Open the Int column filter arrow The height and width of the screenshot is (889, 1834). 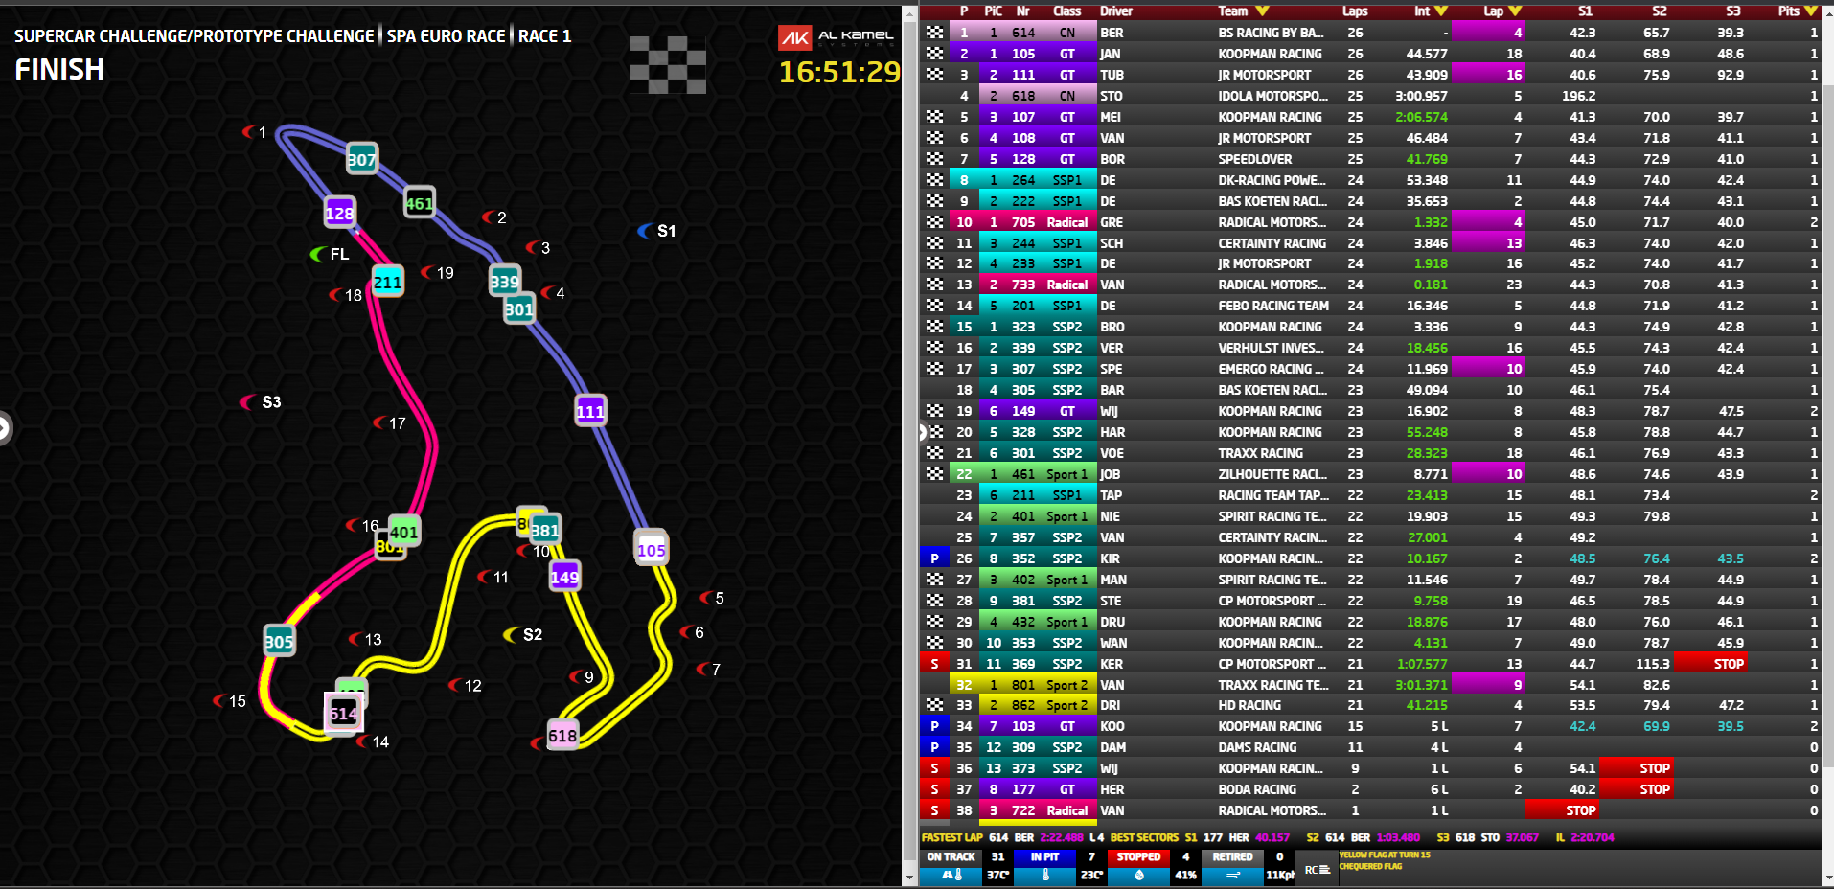coord(1441,11)
